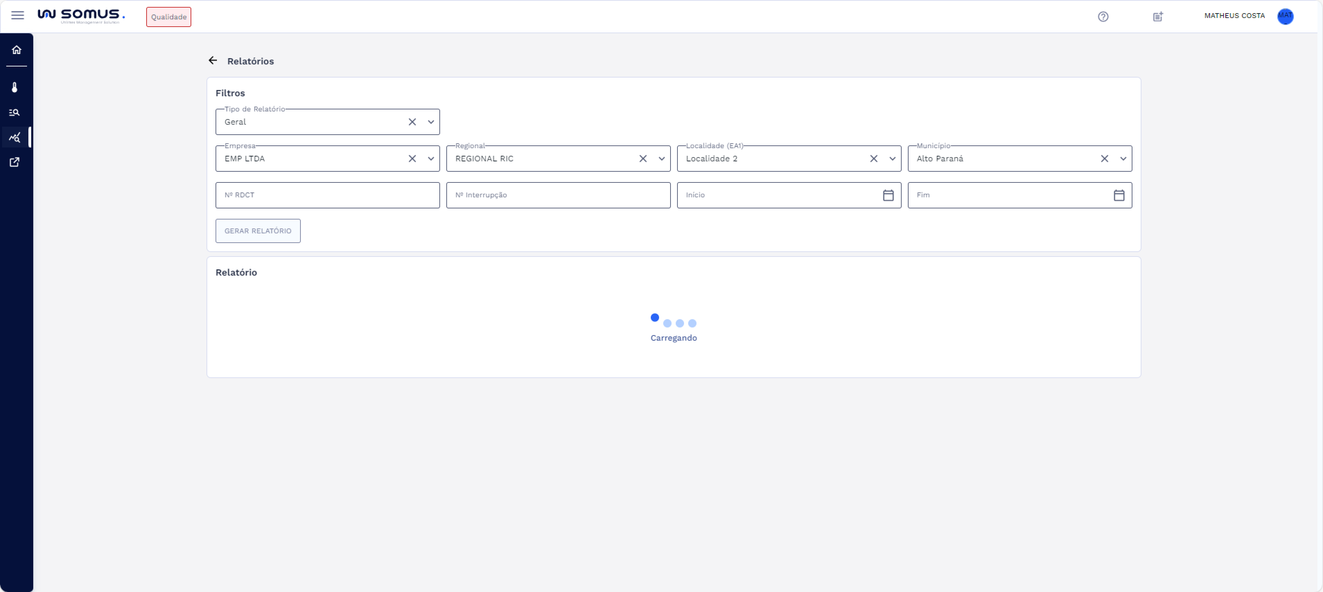Open the Início calendar picker
This screenshot has height=592, width=1323.
pos(888,195)
